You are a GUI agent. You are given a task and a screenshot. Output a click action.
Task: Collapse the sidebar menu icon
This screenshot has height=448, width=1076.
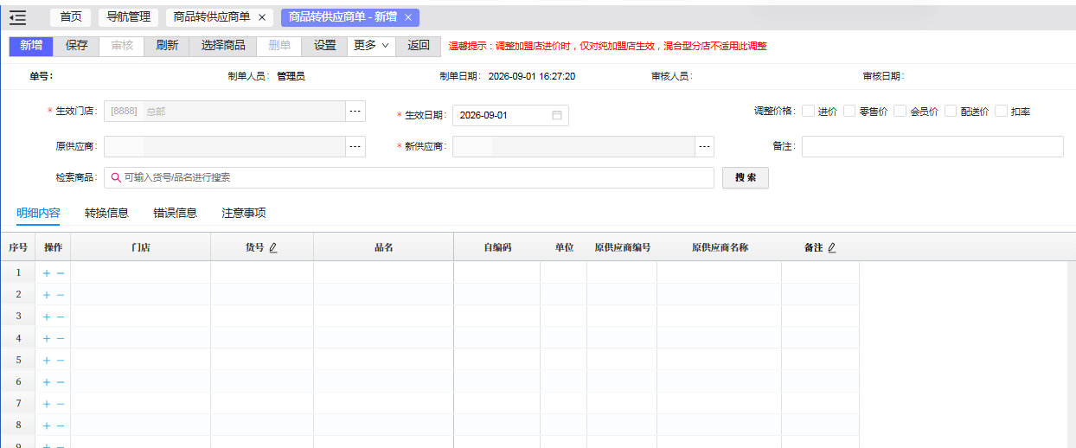tap(17, 17)
